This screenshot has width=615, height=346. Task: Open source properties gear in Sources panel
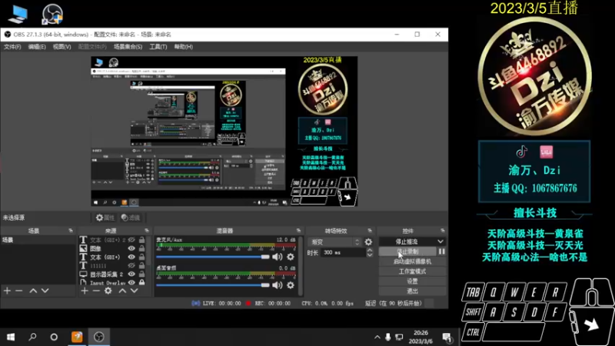[x=108, y=291]
